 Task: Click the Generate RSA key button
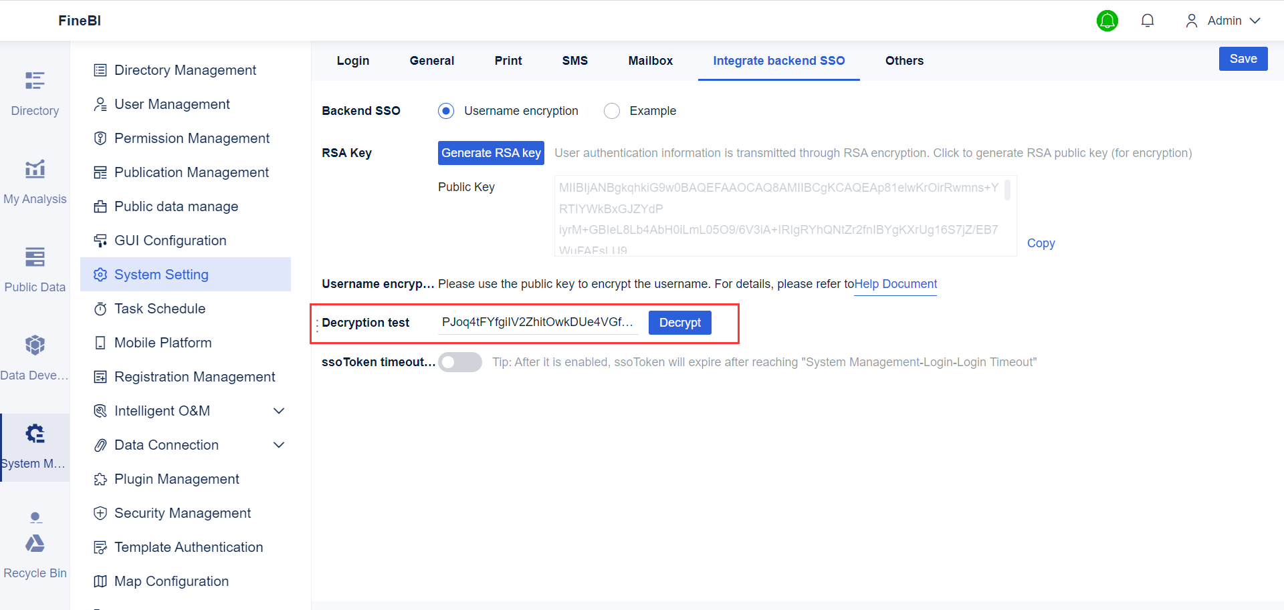point(491,152)
